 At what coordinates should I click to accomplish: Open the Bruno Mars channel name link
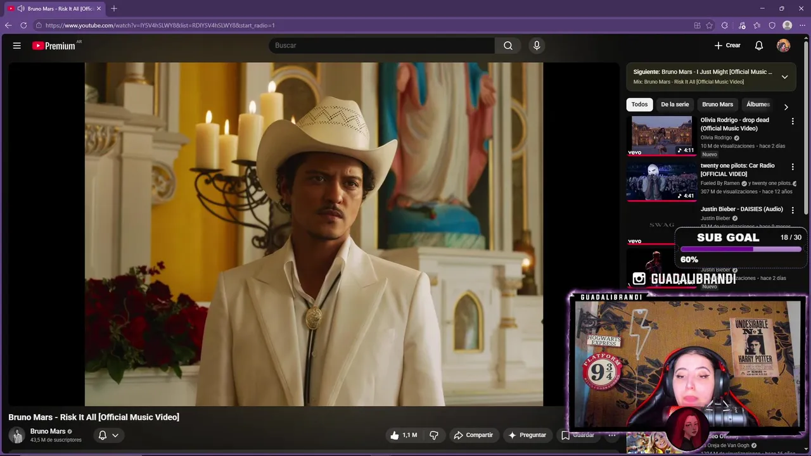(x=48, y=431)
